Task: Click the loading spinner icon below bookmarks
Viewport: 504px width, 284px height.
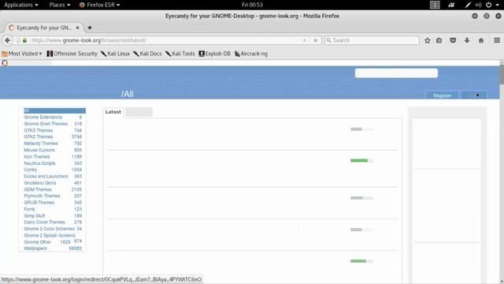Action: coord(5,63)
